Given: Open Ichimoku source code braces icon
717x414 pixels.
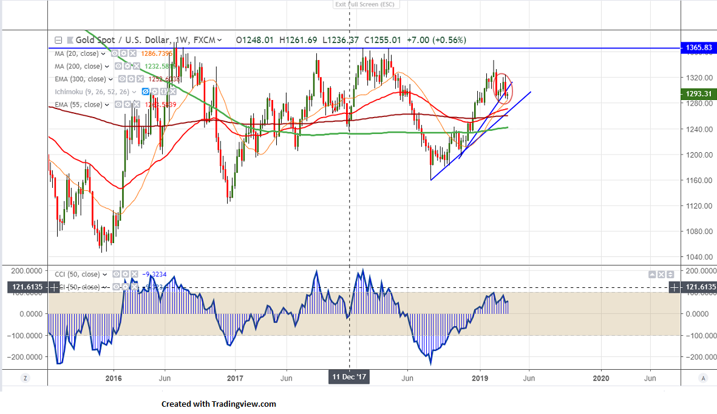Looking at the screenshot, I should 164,92.
